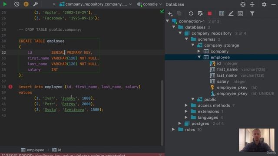Open company_repository schema selector dropdown
The width and height of the screenshot is (278, 156).
(96, 4)
